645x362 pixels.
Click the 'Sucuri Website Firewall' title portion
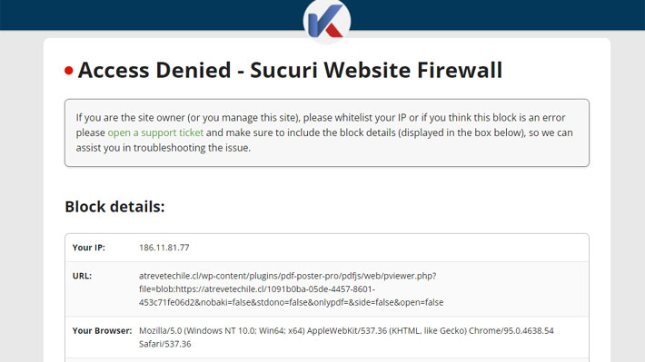coord(376,70)
